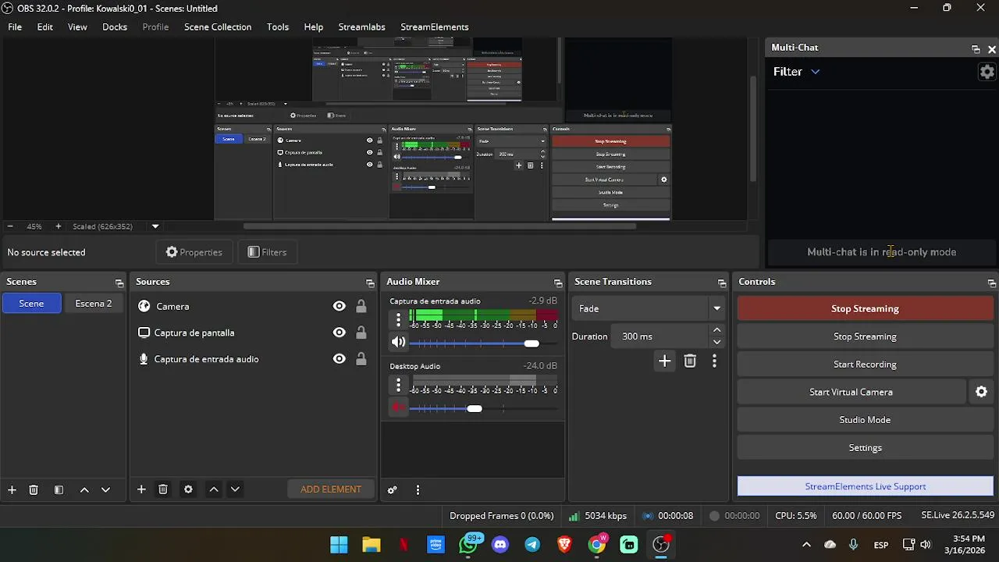999x562 pixels.
Task: Click the 300 ms duration field
Action: (660, 336)
